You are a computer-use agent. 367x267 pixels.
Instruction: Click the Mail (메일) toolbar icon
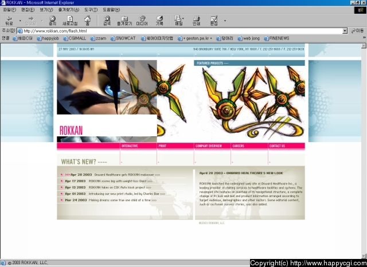point(178,21)
